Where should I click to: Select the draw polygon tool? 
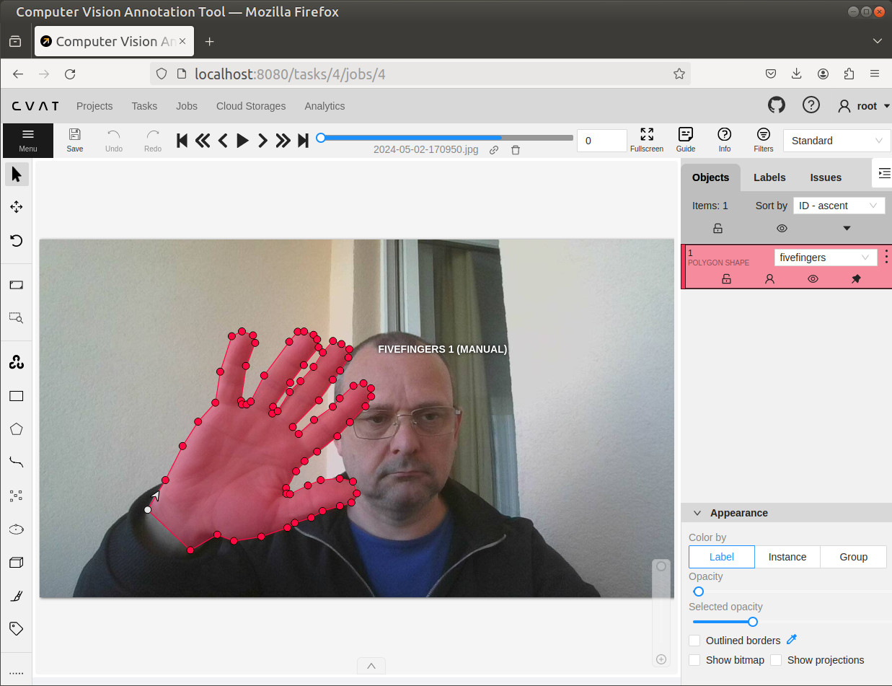pyautogui.click(x=16, y=429)
